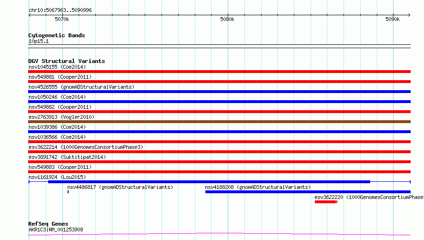424x240 pixels.
Task: Open variant nsv1050246 (Coe2014) label
Action: pos(57,97)
